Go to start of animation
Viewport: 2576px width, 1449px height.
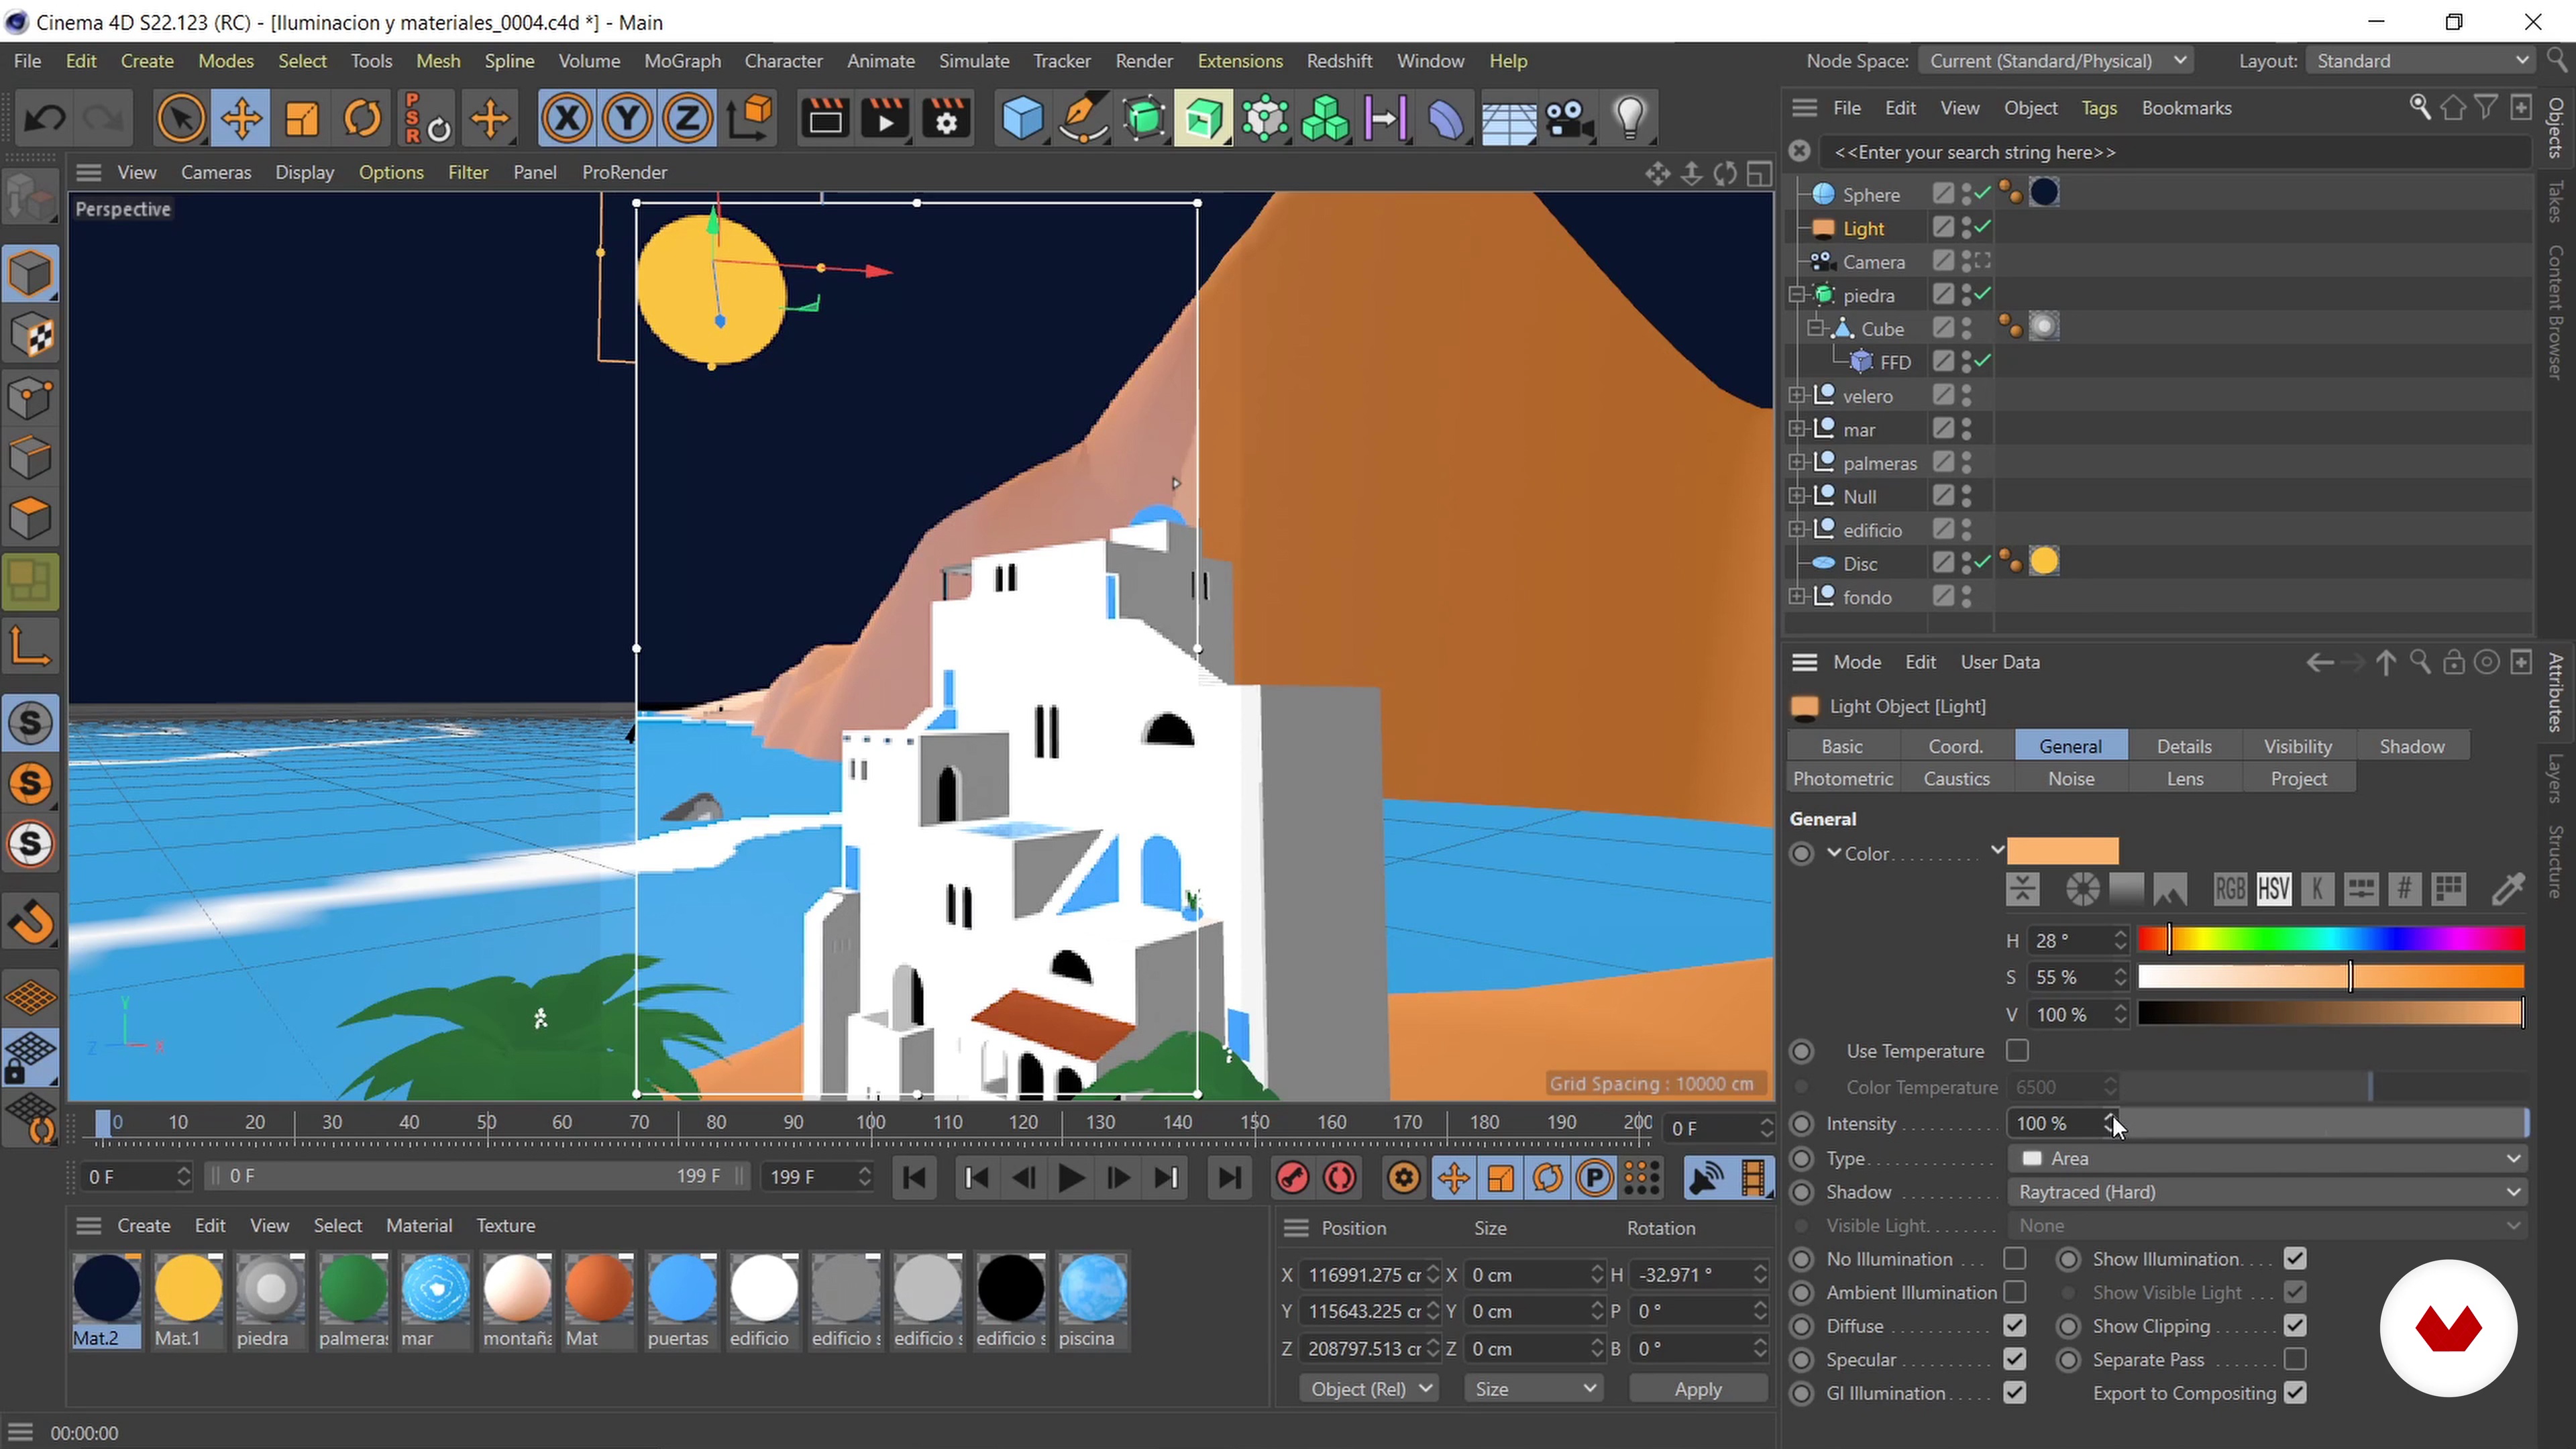(x=913, y=1177)
